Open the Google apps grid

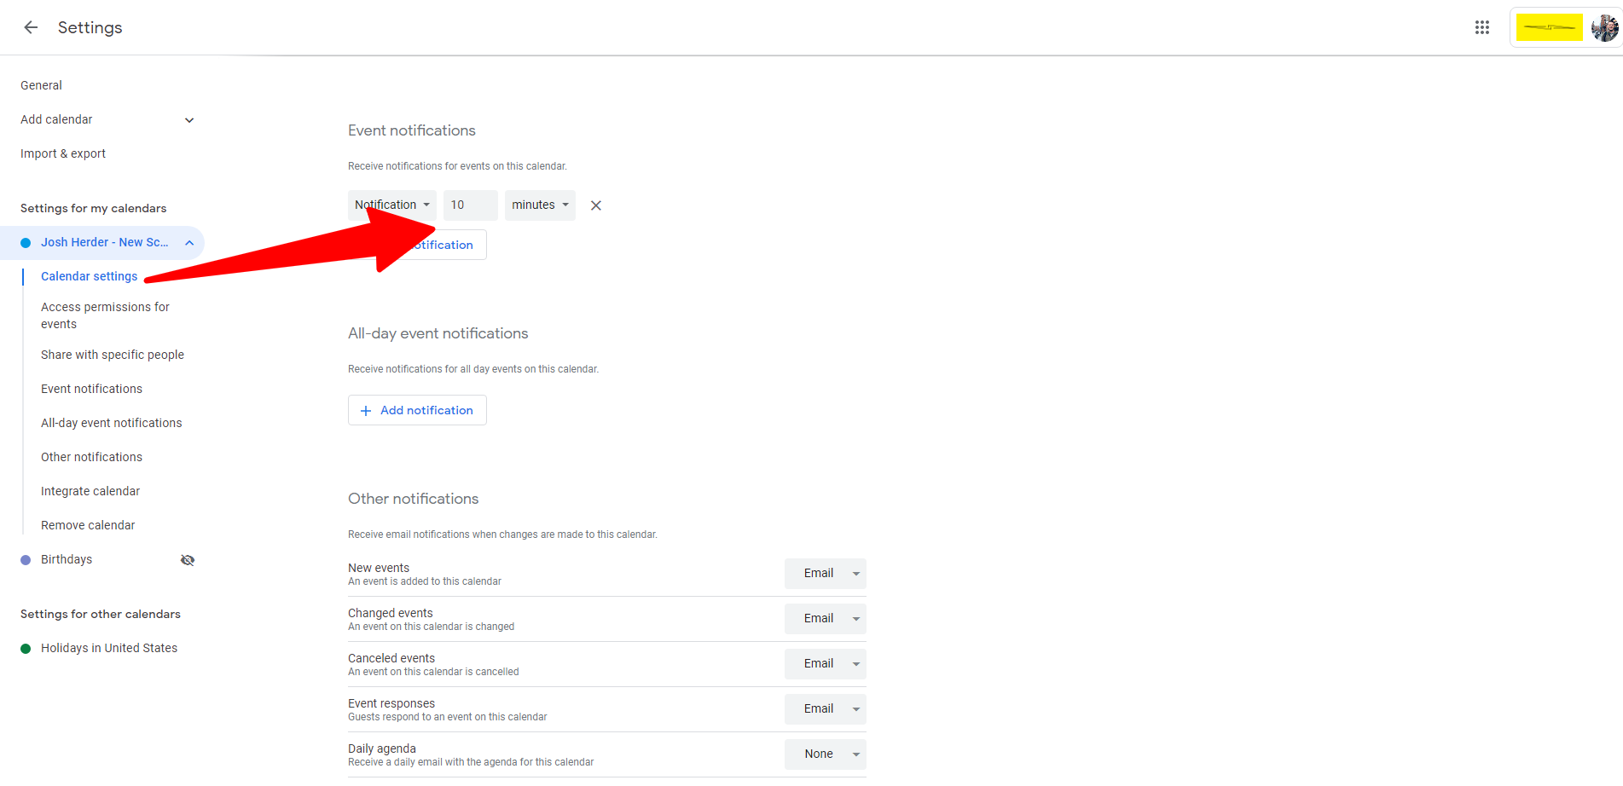pyautogui.click(x=1482, y=27)
